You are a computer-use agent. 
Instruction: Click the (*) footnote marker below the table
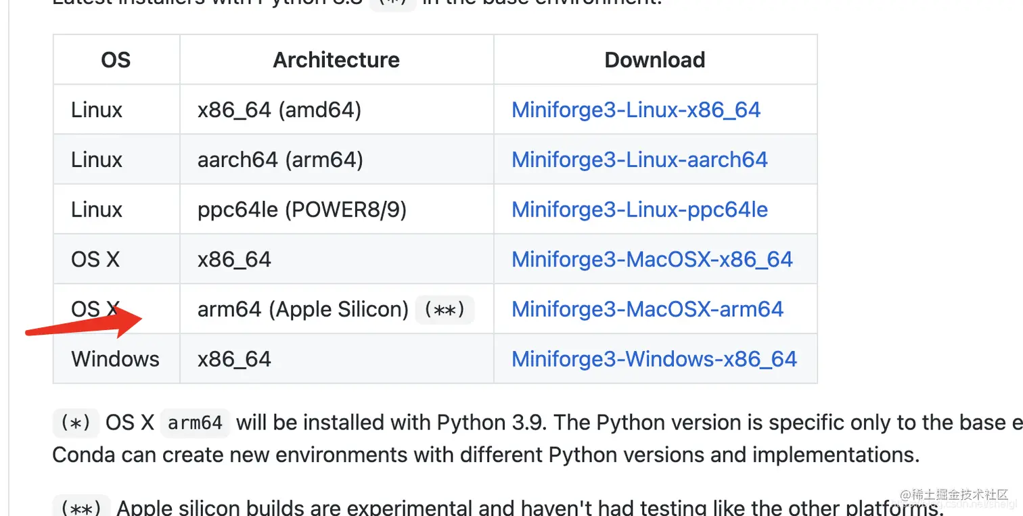[76, 423]
